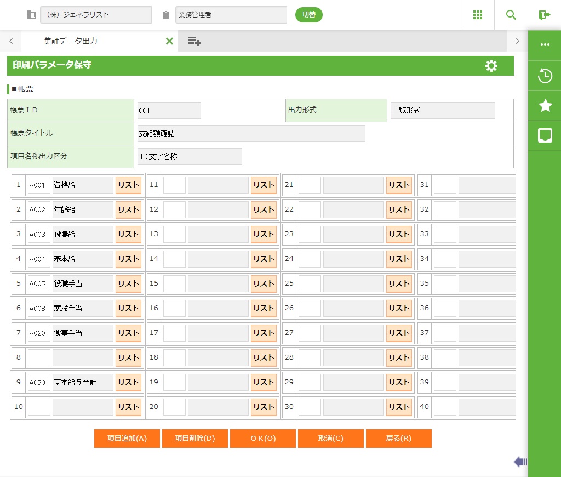Viewport: 561px width, 477px height.
Task: Open settings gear in green header
Action: [x=491, y=66]
